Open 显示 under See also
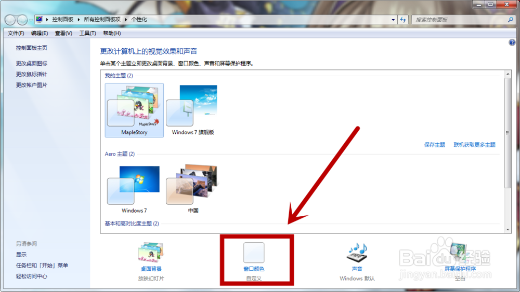Image resolution: width=520 pixels, height=292 pixels. [21, 255]
